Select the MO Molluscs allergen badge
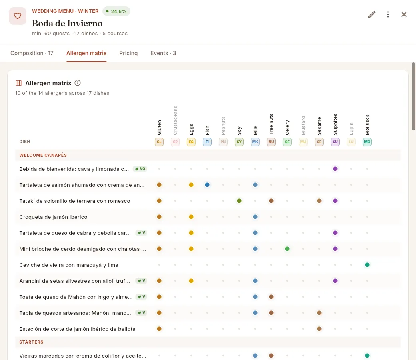This screenshot has height=360, width=416. [x=367, y=142]
